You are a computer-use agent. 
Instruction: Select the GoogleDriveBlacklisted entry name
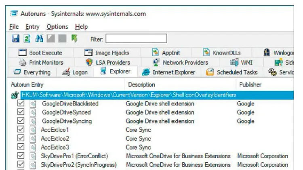[x=70, y=103]
